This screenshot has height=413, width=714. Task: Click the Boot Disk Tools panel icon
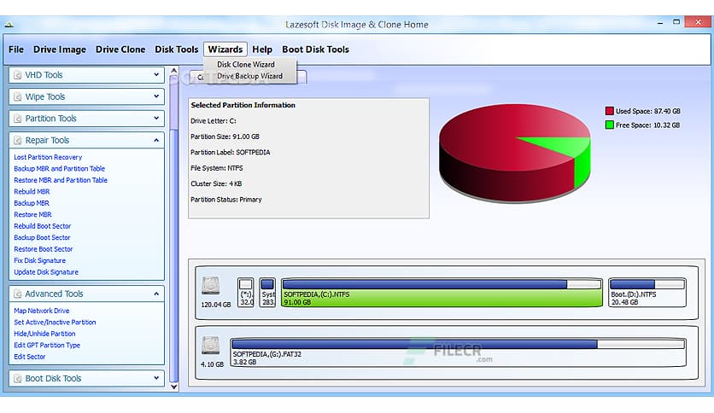pyautogui.click(x=18, y=378)
